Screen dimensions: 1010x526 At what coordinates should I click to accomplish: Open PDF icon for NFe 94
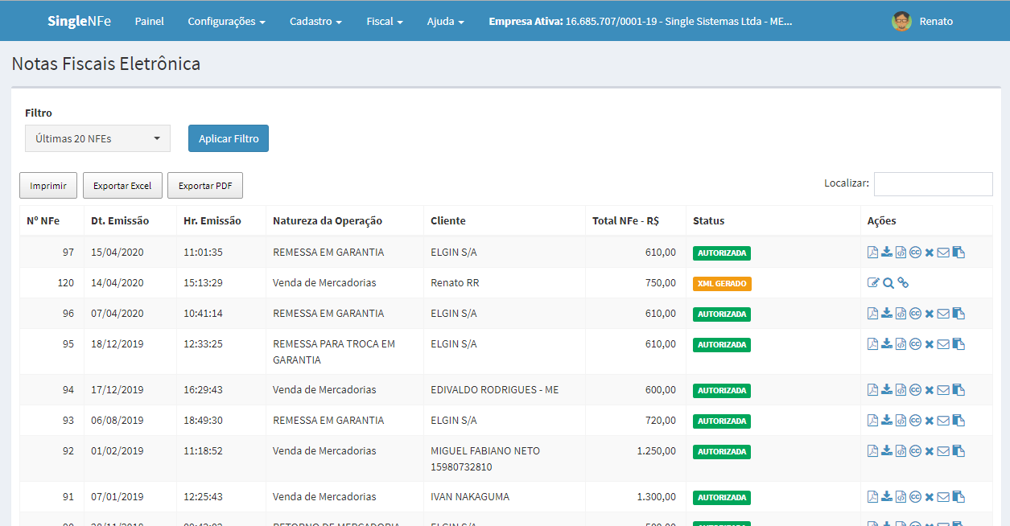click(872, 390)
